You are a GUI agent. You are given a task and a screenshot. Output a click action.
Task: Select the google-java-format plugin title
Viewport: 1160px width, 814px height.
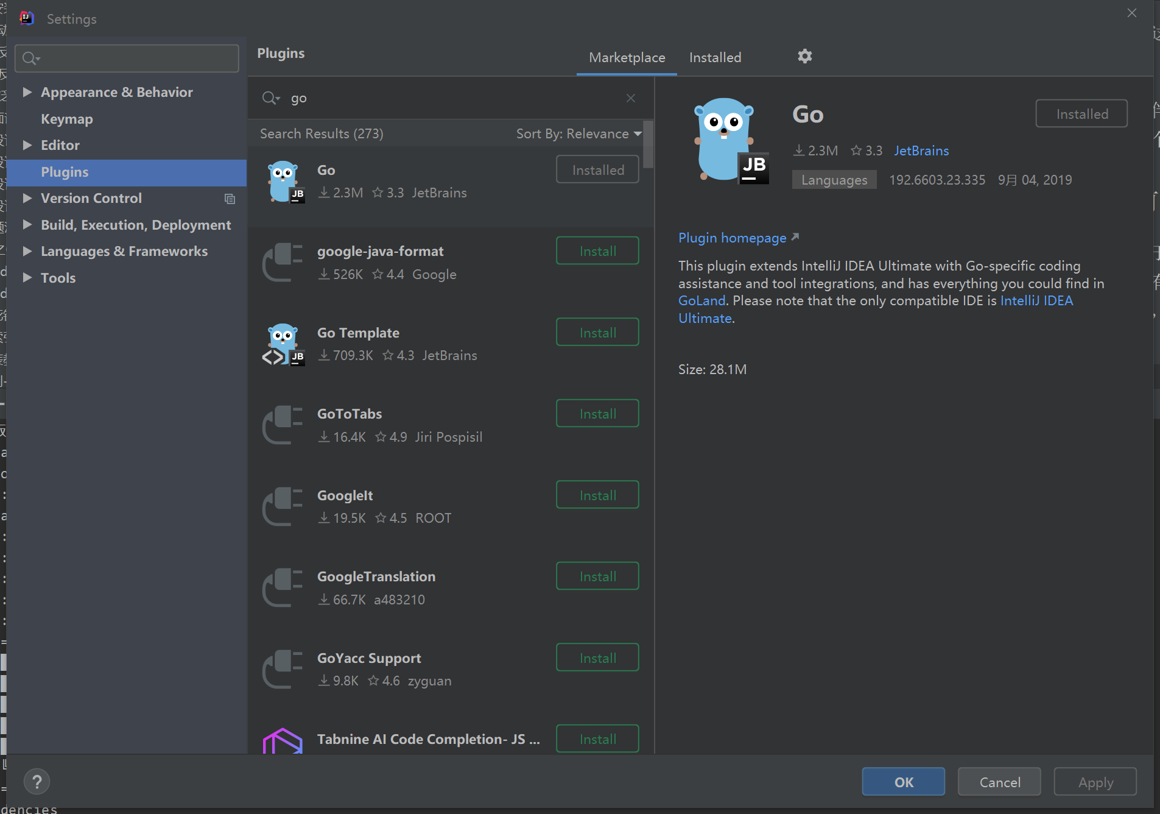pos(380,251)
